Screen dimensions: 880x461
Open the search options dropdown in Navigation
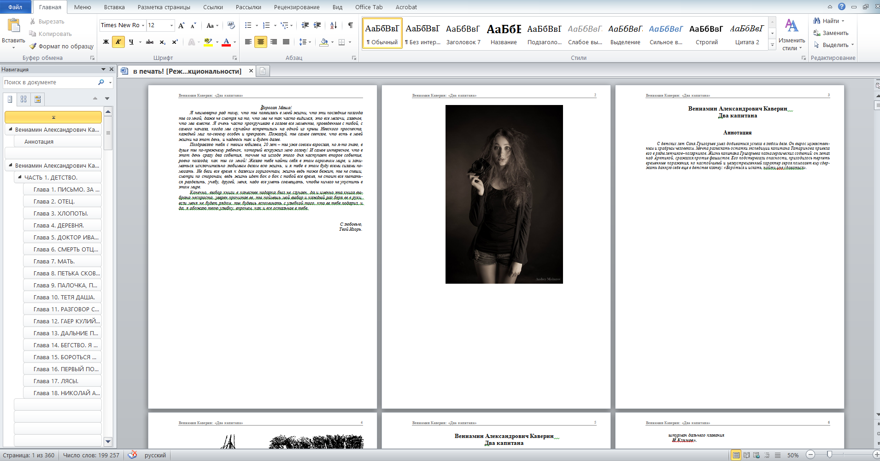point(110,82)
